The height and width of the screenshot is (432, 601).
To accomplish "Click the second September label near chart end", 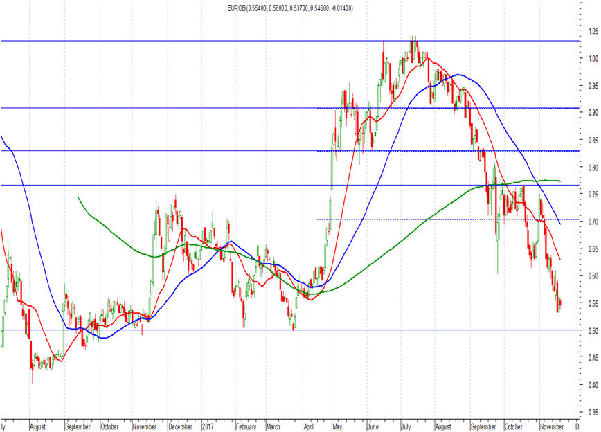I will pos(483,426).
